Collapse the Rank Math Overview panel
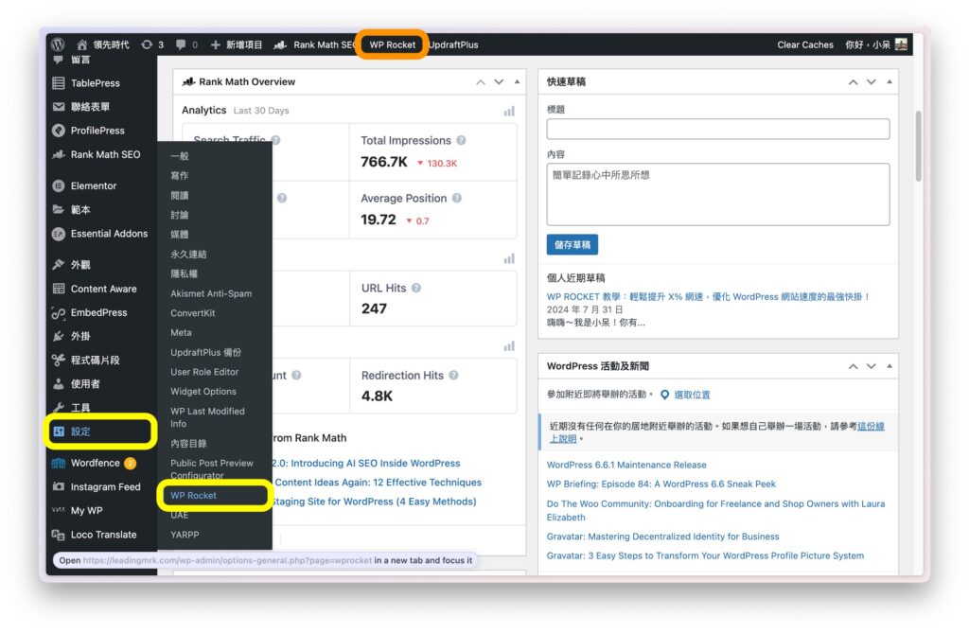Screen dimensions: 969x634 coord(518,81)
